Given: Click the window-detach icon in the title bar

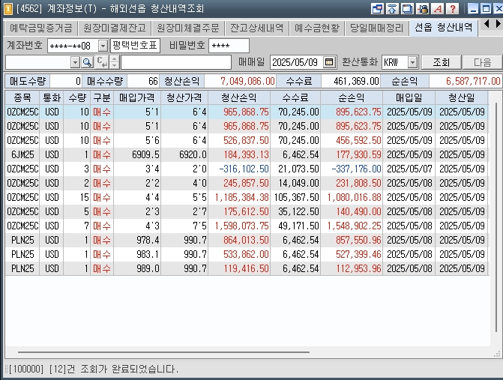Looking at the screenshot, I should (377, 8).
